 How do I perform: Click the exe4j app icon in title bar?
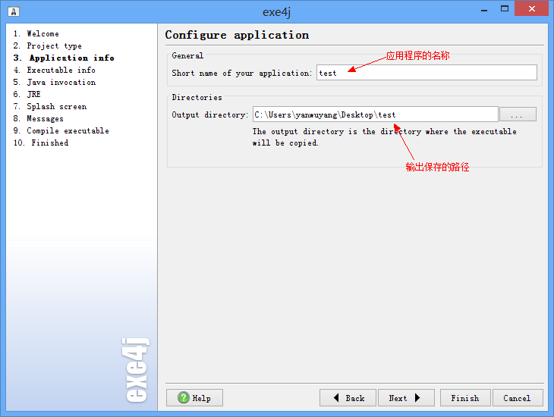pyautogui.click(x=14, y=11)
